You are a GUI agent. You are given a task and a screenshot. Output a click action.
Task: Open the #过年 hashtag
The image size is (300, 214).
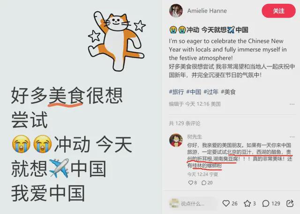(x=211, y=92)
